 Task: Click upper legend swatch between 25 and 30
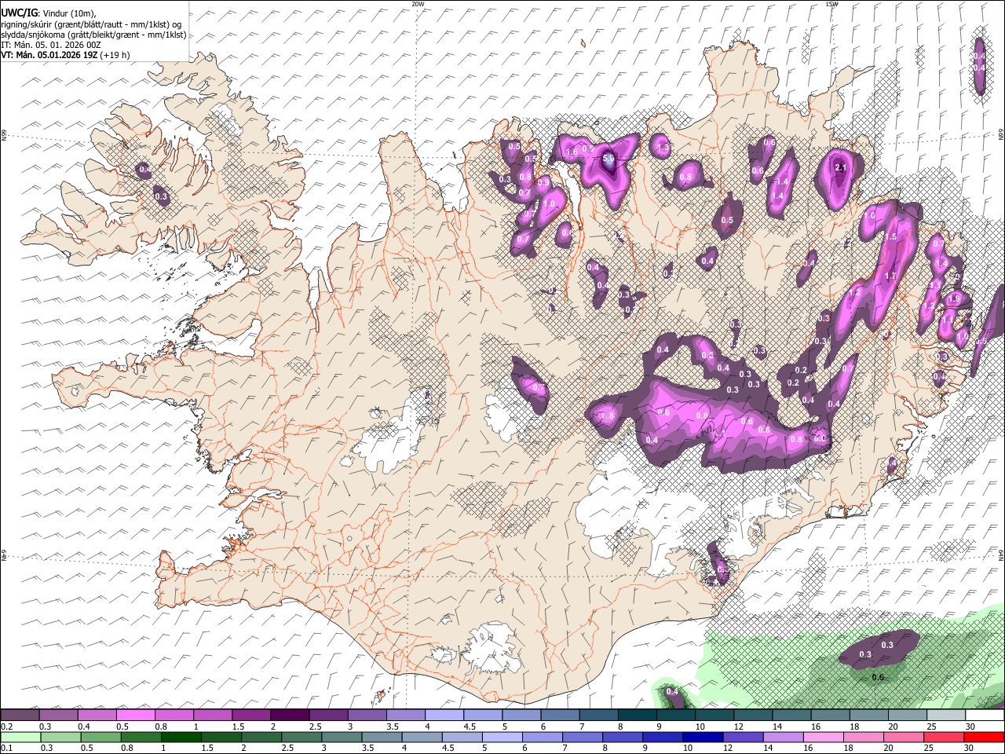tap(945, 716)
